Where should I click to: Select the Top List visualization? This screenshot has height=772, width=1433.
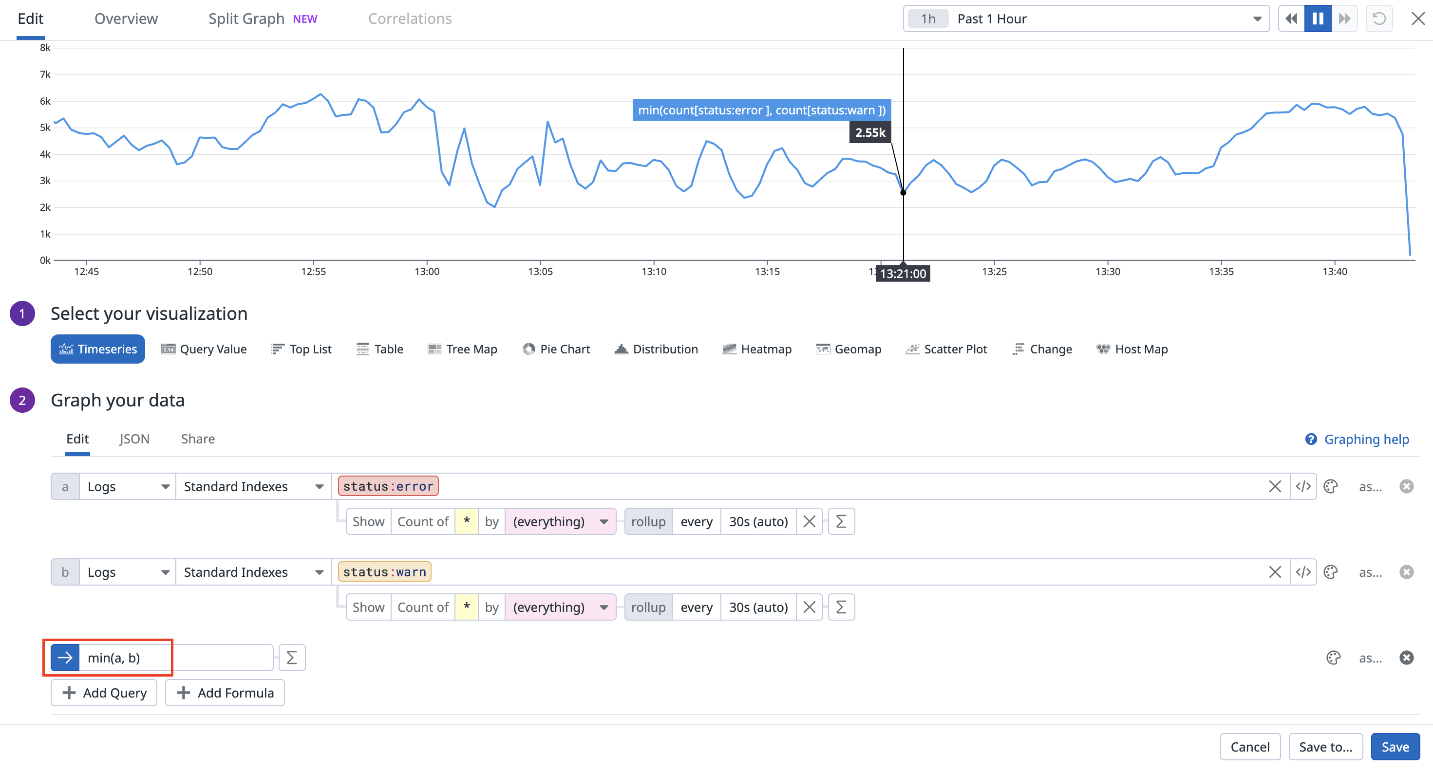tap(301, 349)
